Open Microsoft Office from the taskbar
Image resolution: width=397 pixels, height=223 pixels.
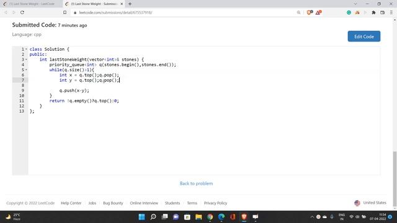(233, 217)
